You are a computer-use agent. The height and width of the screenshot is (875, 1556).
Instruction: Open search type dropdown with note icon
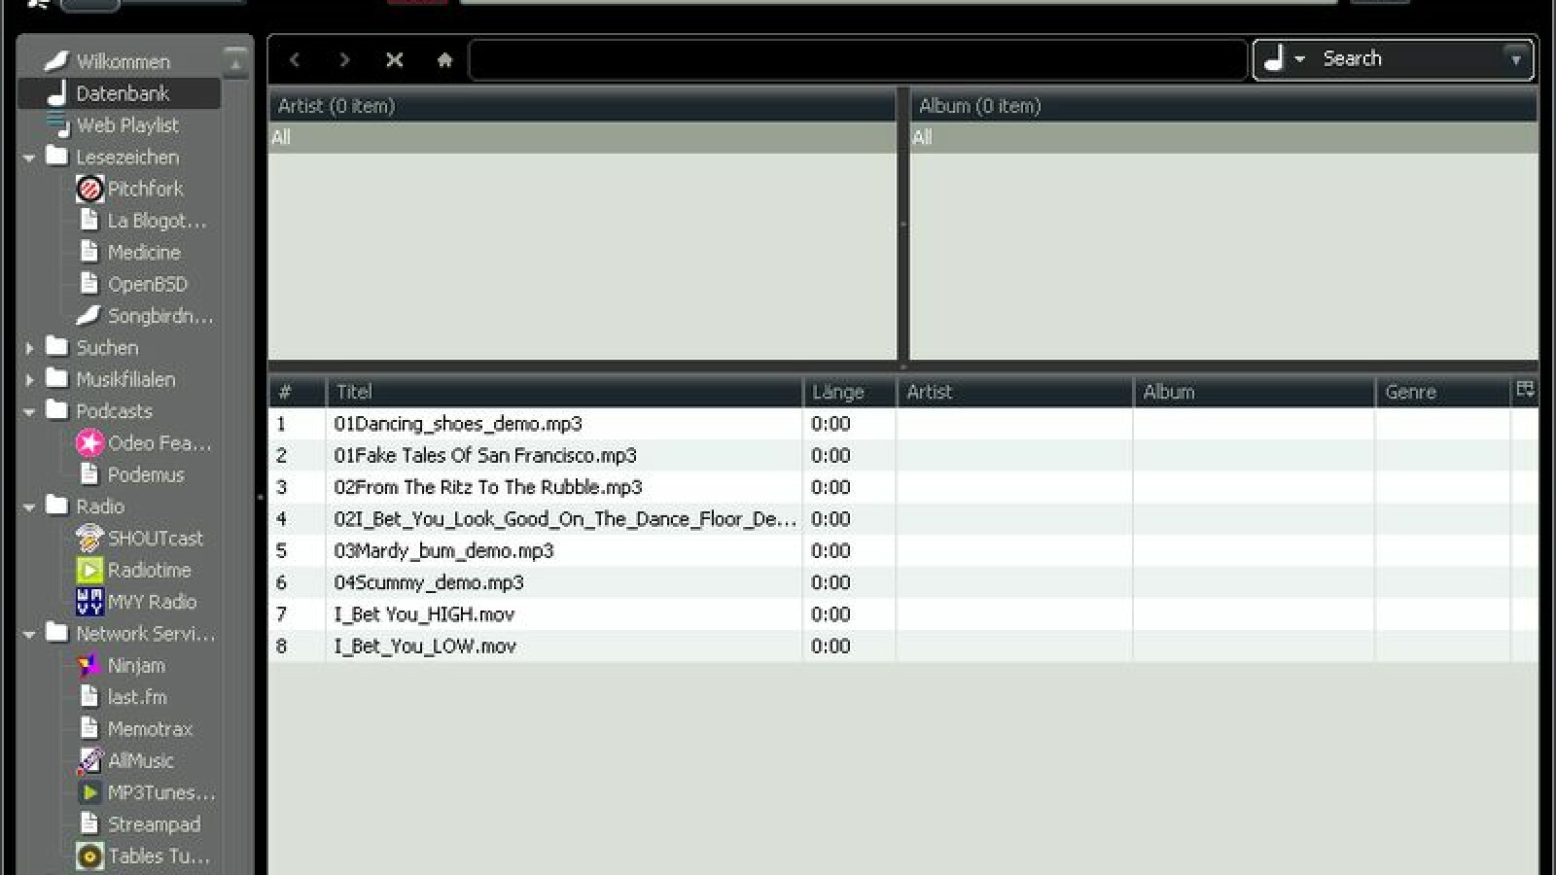pyautogui.click(x=1284, y=59)
